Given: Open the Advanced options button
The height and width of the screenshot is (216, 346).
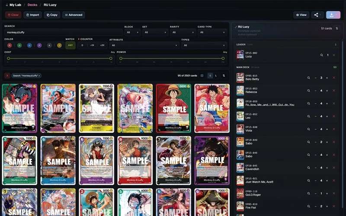Looking at the screenshot, I should [x=74, y=15].
